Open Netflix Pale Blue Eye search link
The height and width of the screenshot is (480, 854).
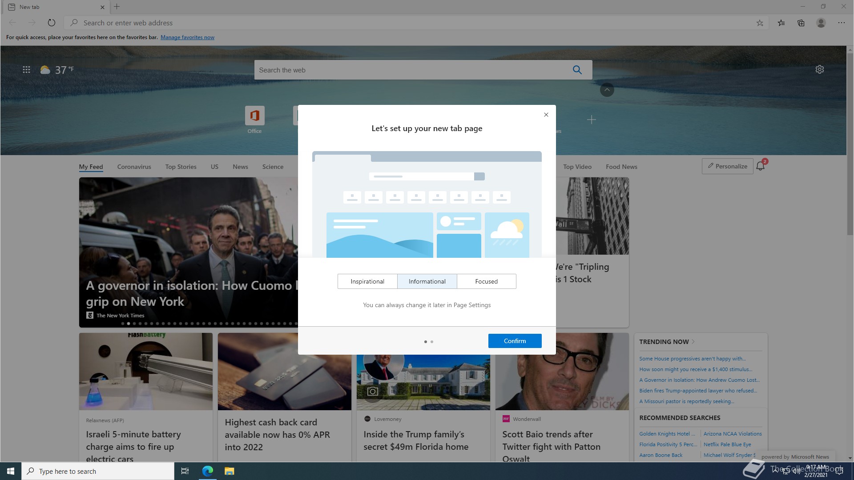(727, 444)
